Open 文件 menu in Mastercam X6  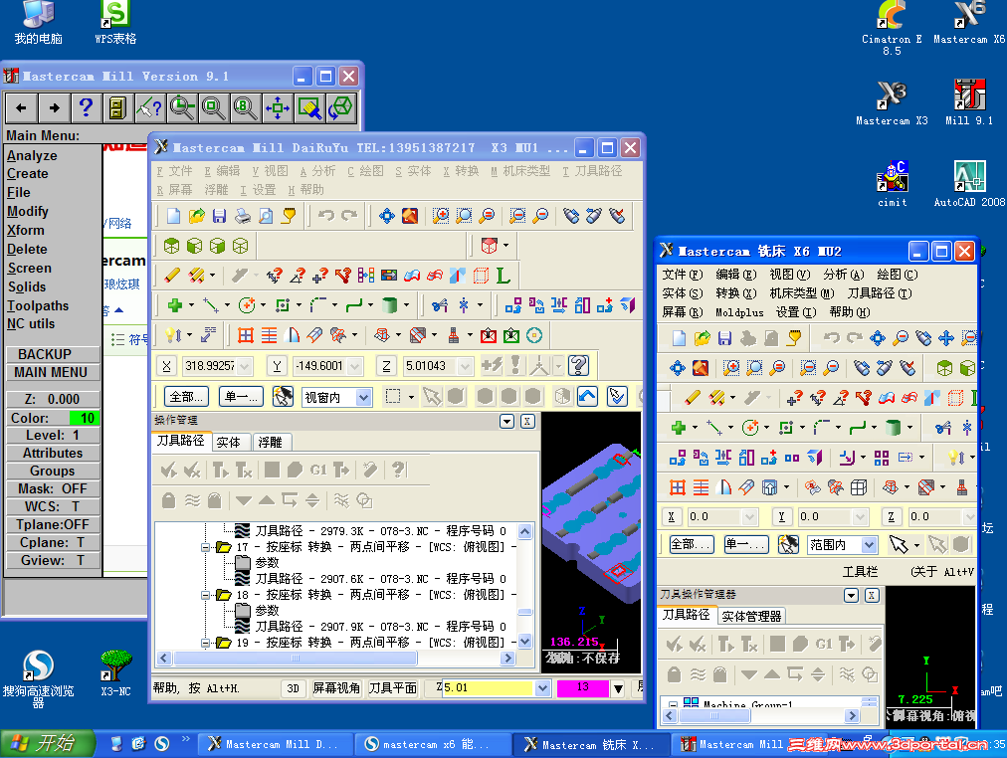coord(682,275)
